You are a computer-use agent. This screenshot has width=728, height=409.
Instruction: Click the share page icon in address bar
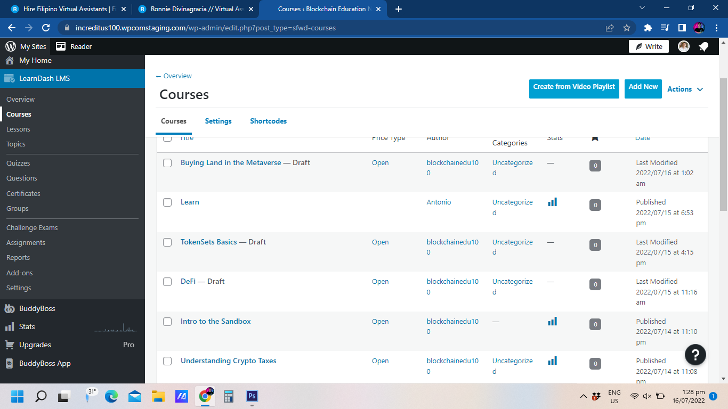610,28
